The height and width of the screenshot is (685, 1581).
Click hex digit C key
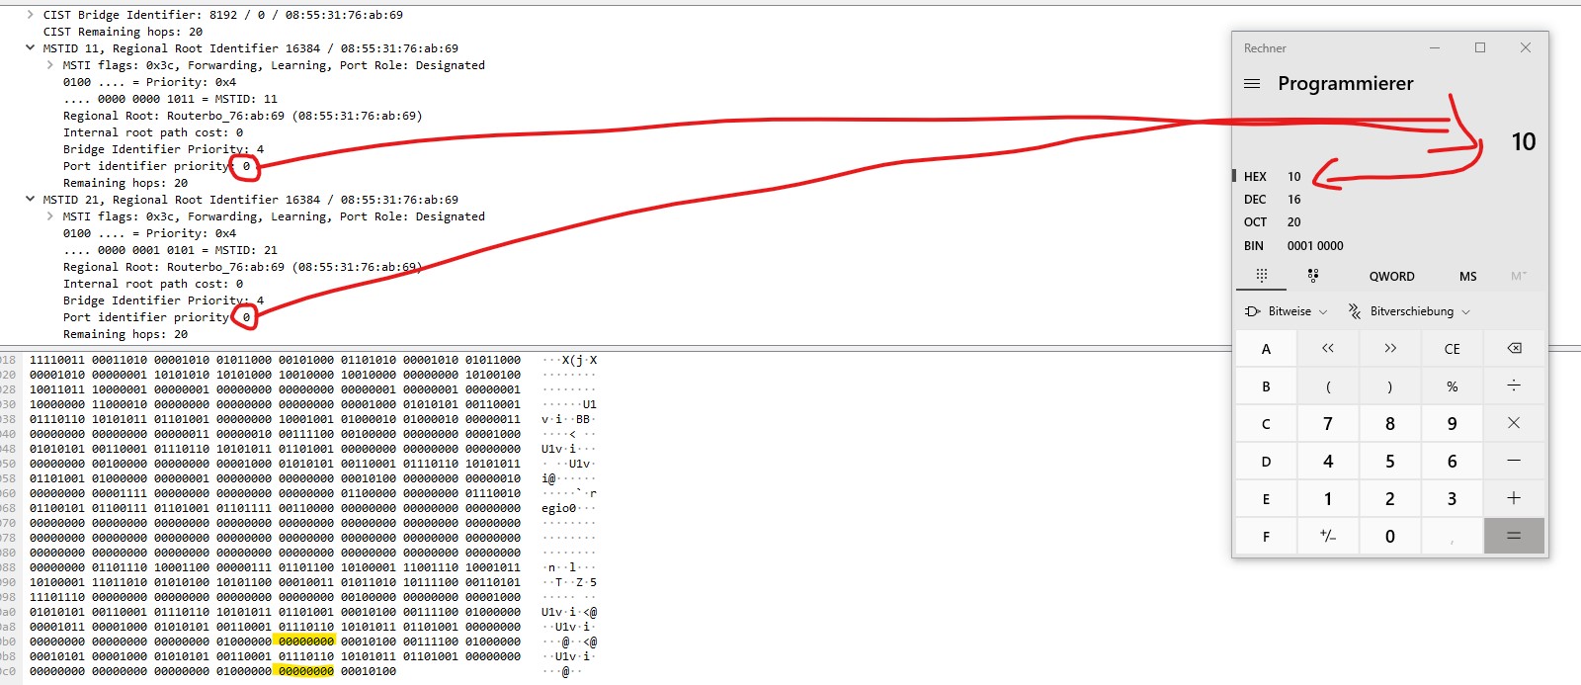tap(1266, 423)
